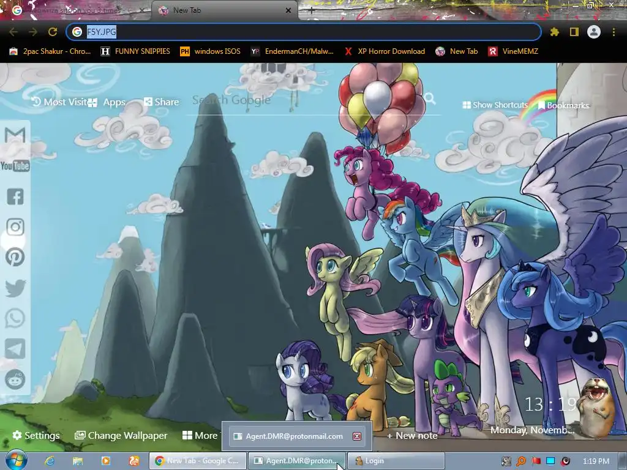Click the 13:19 clock widget

550,405
